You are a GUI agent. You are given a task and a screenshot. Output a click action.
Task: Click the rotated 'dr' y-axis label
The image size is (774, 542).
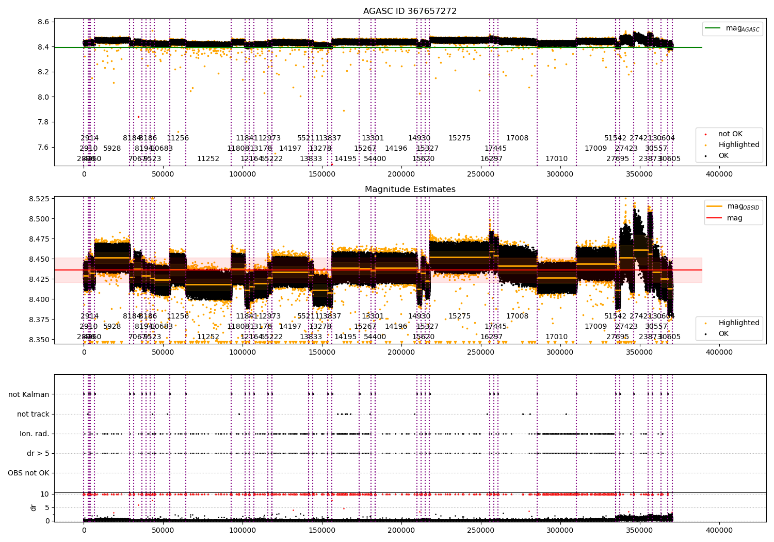34,507
